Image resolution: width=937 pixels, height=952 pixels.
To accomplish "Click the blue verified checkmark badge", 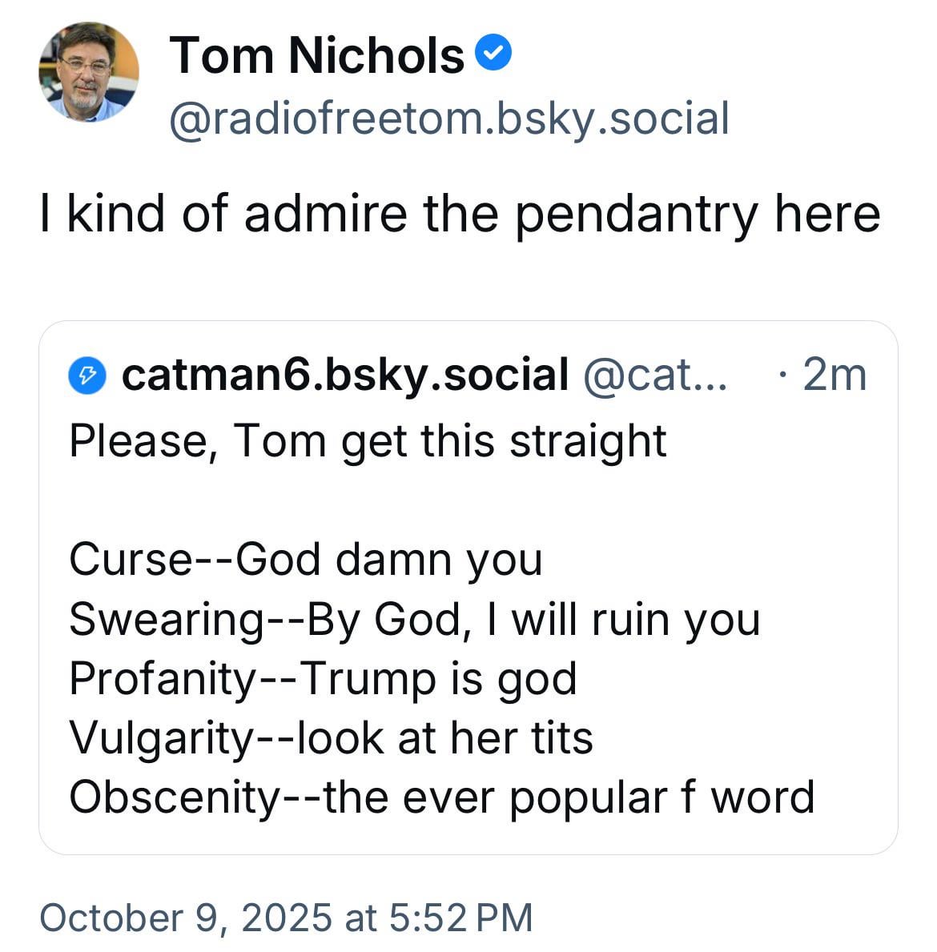I will pyautogui.click(x=493, y=54).
